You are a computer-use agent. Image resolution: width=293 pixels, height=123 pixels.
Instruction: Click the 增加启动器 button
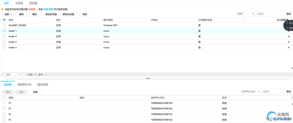tap(51, 14)
